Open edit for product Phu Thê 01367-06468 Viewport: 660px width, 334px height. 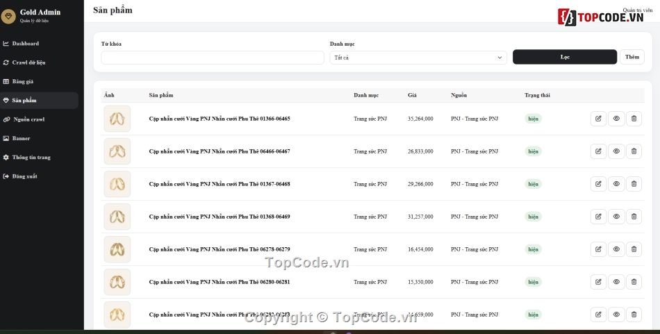(598, 184)
